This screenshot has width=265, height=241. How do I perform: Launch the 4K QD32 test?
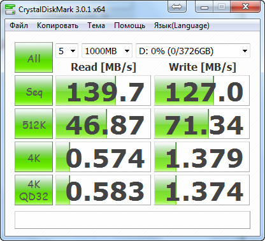tap(34, 190)
